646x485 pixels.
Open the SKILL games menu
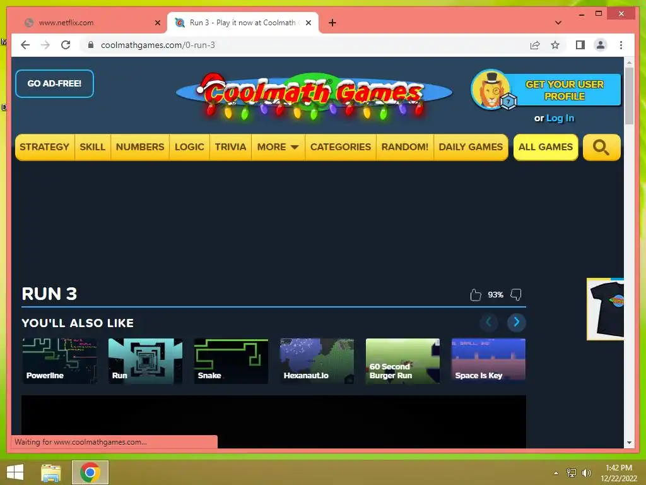point(92,147)
